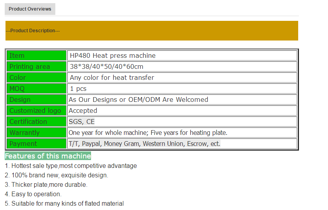Click the Accepted value cell
This screenshot has width=328, height=210.
83,111
